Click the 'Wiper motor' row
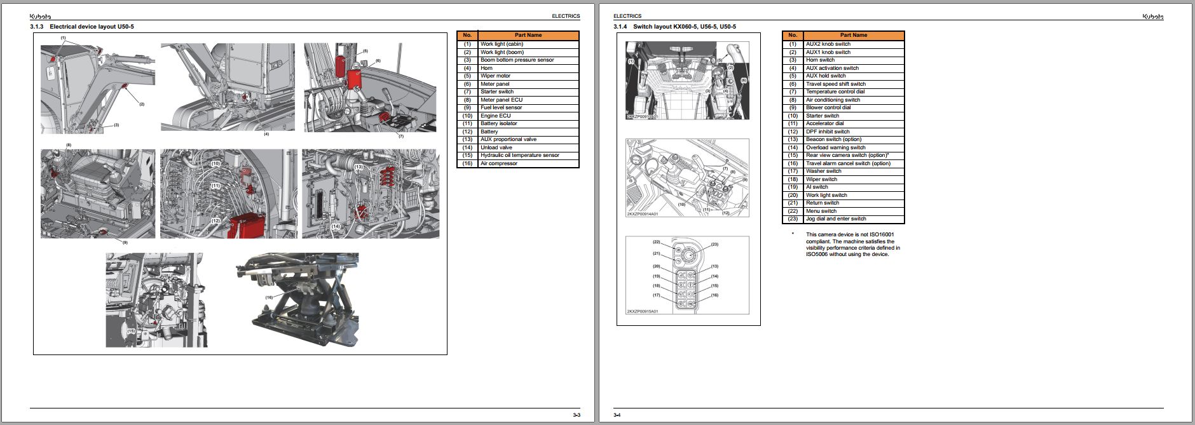This screenshot has height=425, width=1195. (x=518, y=76)
